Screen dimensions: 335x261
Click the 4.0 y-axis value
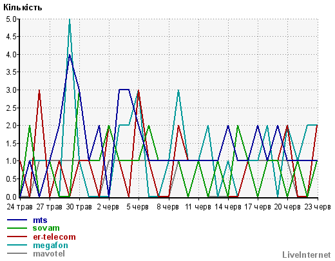[x=12, y=55]
